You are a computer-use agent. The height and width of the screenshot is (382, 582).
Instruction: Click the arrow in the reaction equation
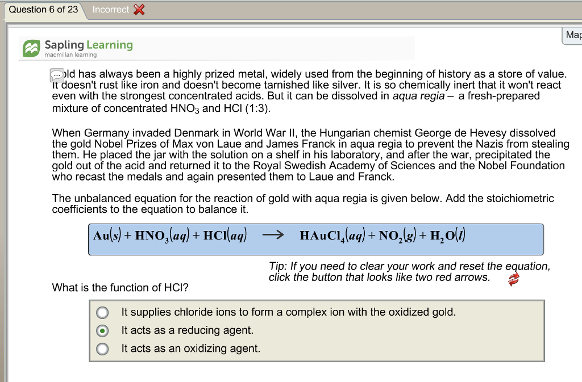(275, 235)
